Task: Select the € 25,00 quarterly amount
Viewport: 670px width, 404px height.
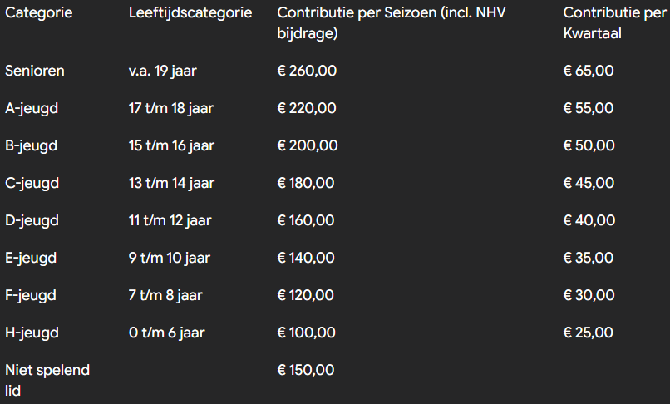Action: click(589, 333)
